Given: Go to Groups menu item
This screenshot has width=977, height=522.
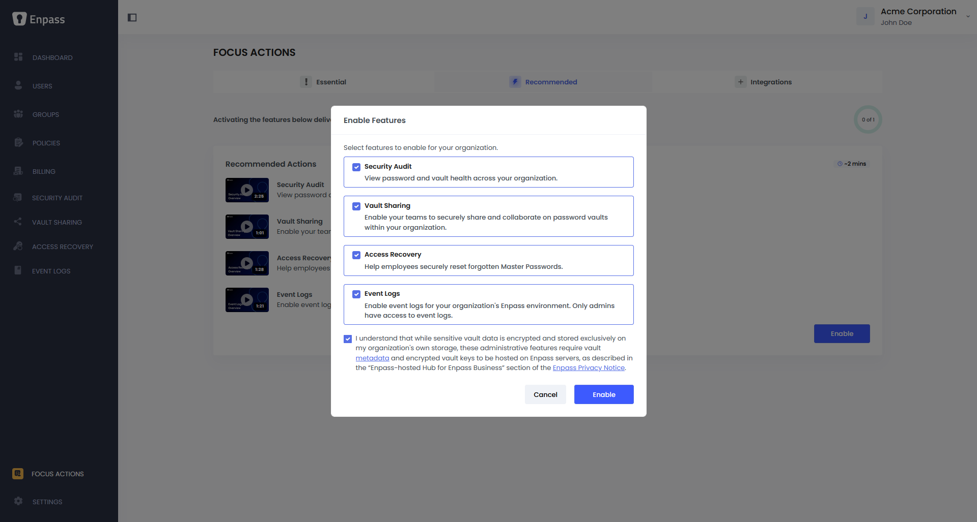Looking at the screenshot, I should coord(46,114).
